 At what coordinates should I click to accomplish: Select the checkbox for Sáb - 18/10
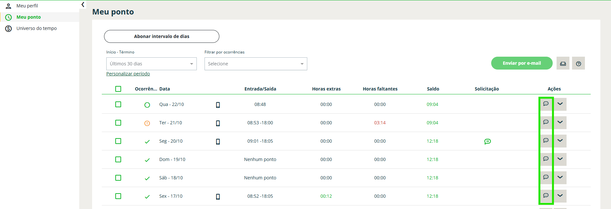click(118, 178)
